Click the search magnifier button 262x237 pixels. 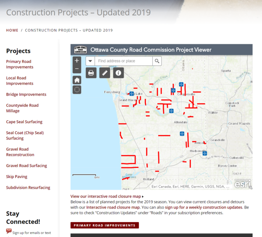tap(157, 61)
